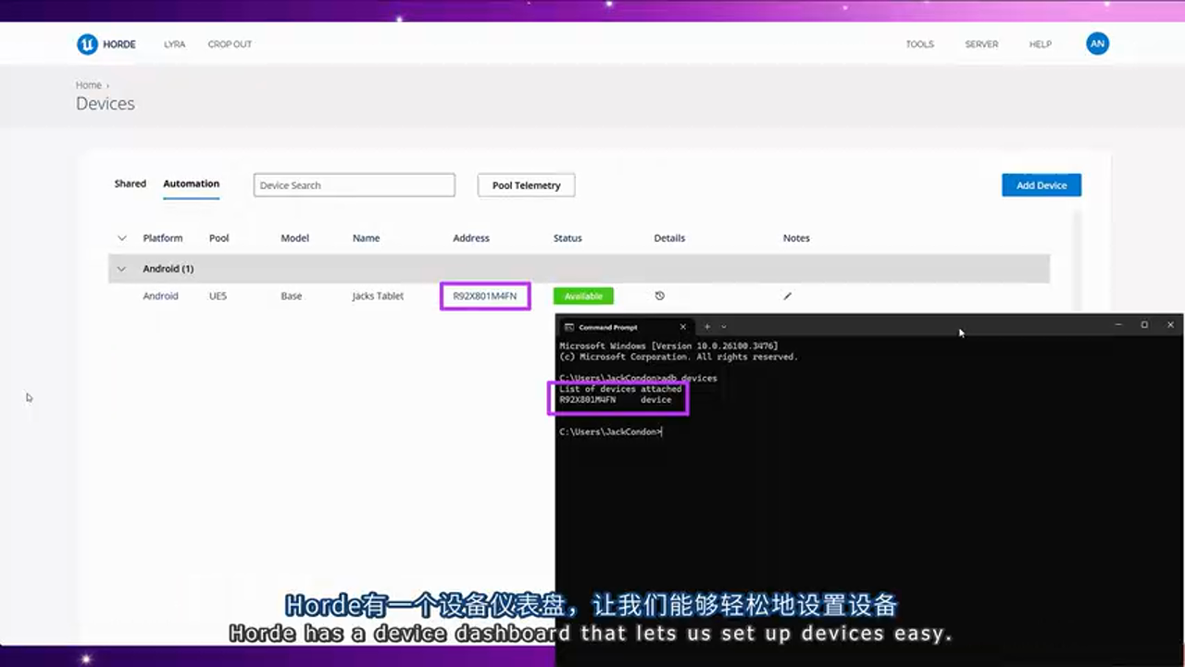Select the Automation tab
The image size is (1185, 667).
tap(191, 183)
